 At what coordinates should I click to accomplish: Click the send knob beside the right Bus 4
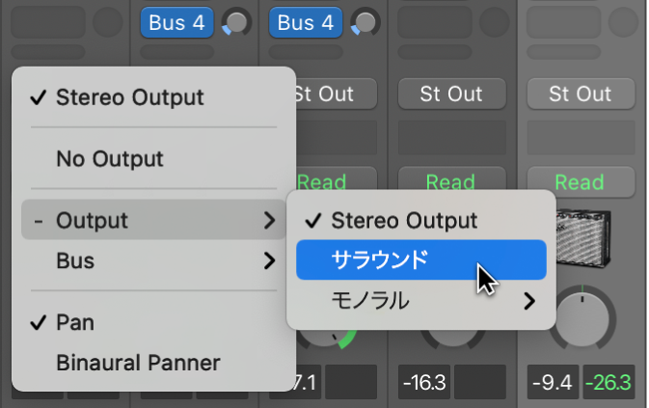[x=364, y=22]
